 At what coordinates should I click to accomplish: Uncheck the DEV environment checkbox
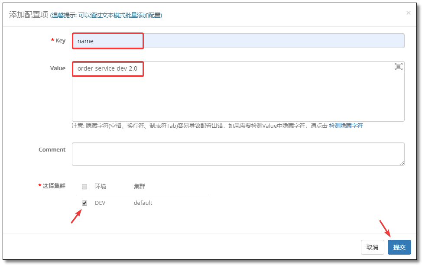pos(84,203)
